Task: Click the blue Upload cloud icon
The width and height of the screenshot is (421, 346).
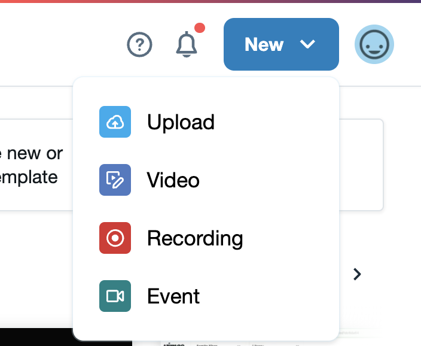Action: coord(115,122)
